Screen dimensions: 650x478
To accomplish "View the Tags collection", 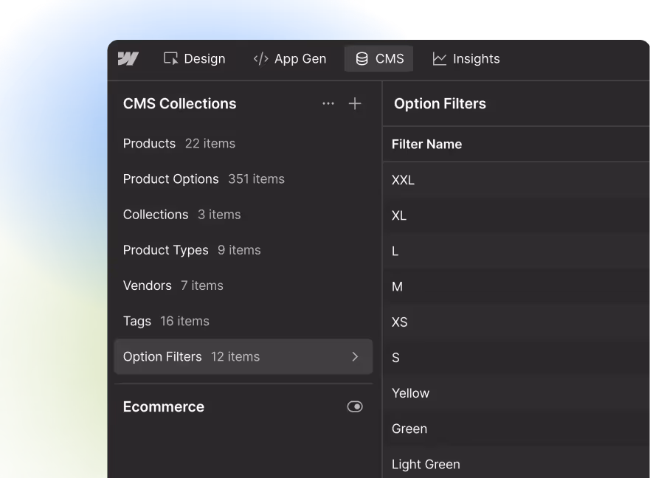I will pyautogui.click(x=137, y=321).
